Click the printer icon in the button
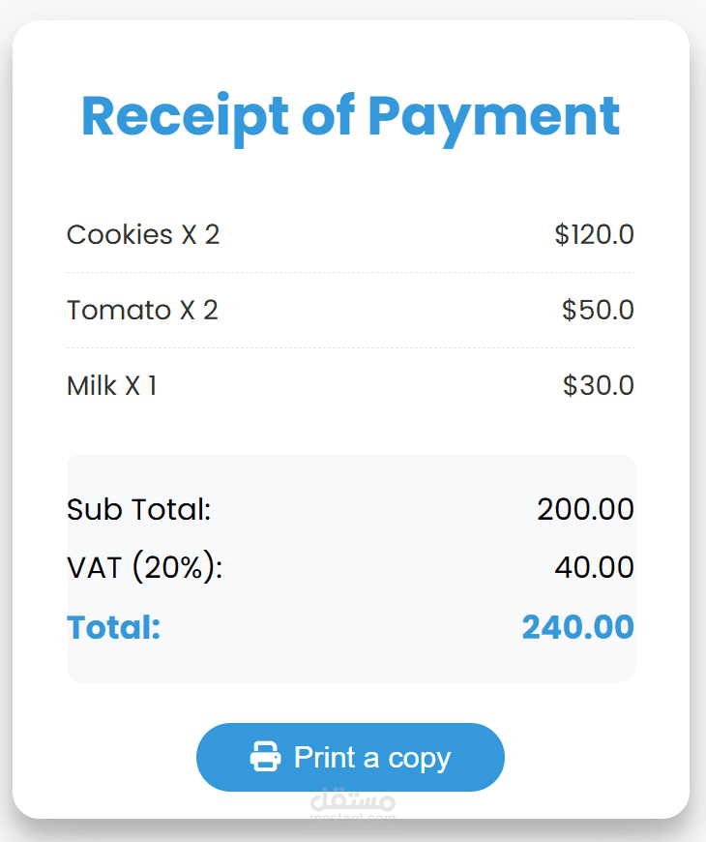This screenshot has height=842, width=706. pos(265,757)
